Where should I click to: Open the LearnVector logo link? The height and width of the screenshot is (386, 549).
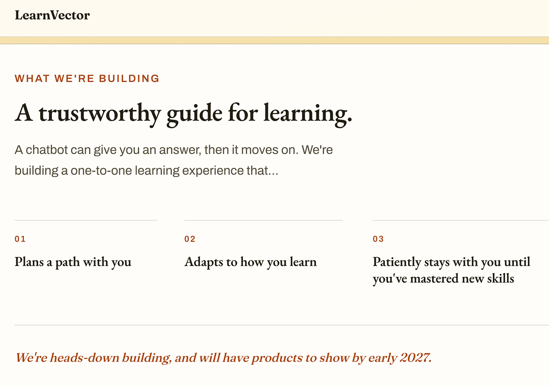point(52,15)
